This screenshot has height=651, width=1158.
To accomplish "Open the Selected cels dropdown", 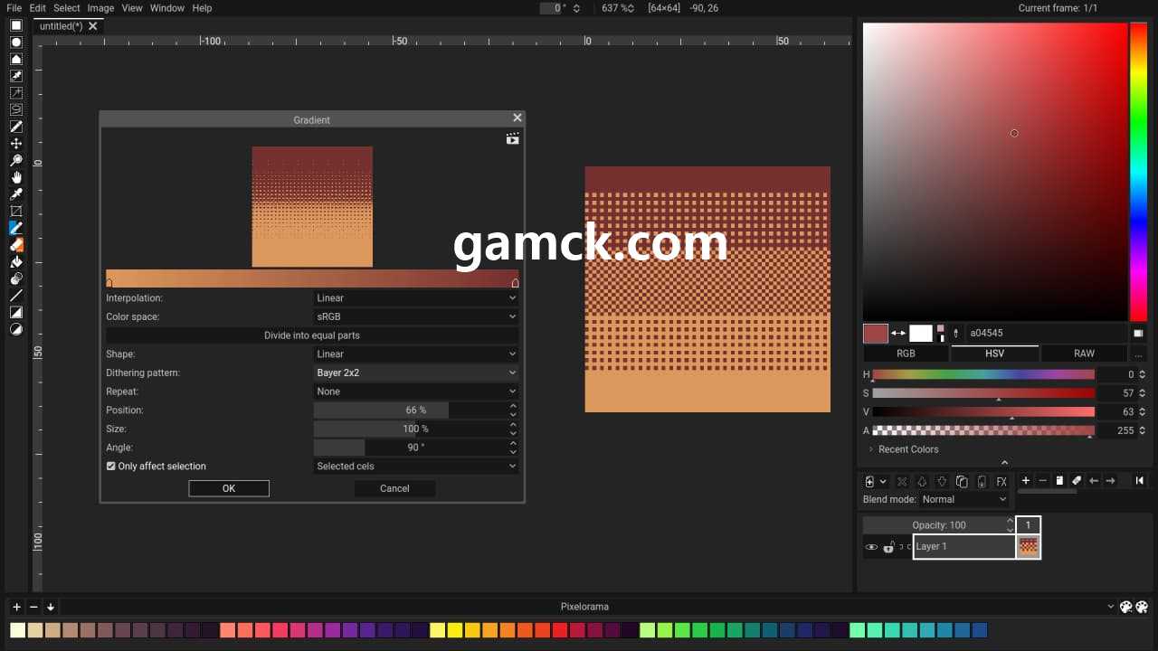I will (416, 467).
